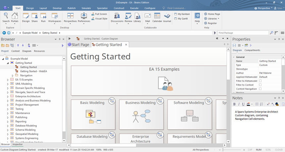The height and width of the screenshot is (152, 285).
Task: Collapse Example Model root node
Action: pyautogui.click(x=3, y=59)
